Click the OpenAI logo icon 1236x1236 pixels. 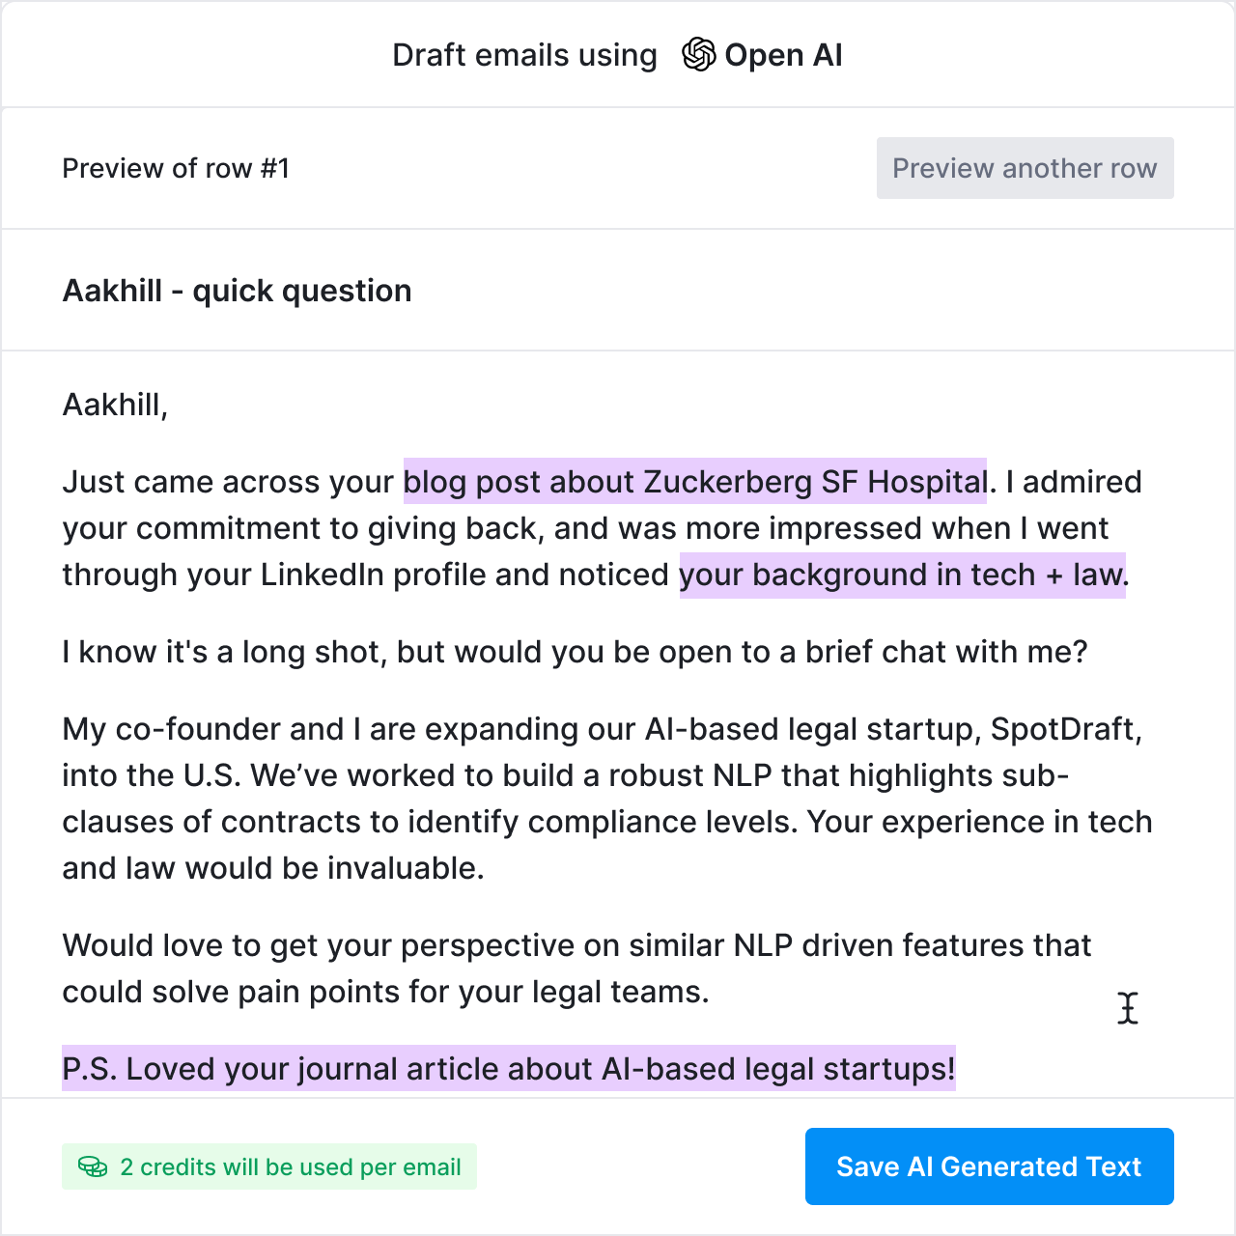tap(699, 55)
